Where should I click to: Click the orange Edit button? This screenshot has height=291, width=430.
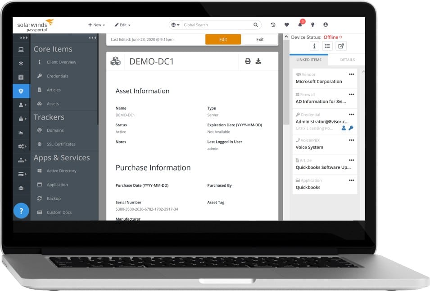coord(223,39)
